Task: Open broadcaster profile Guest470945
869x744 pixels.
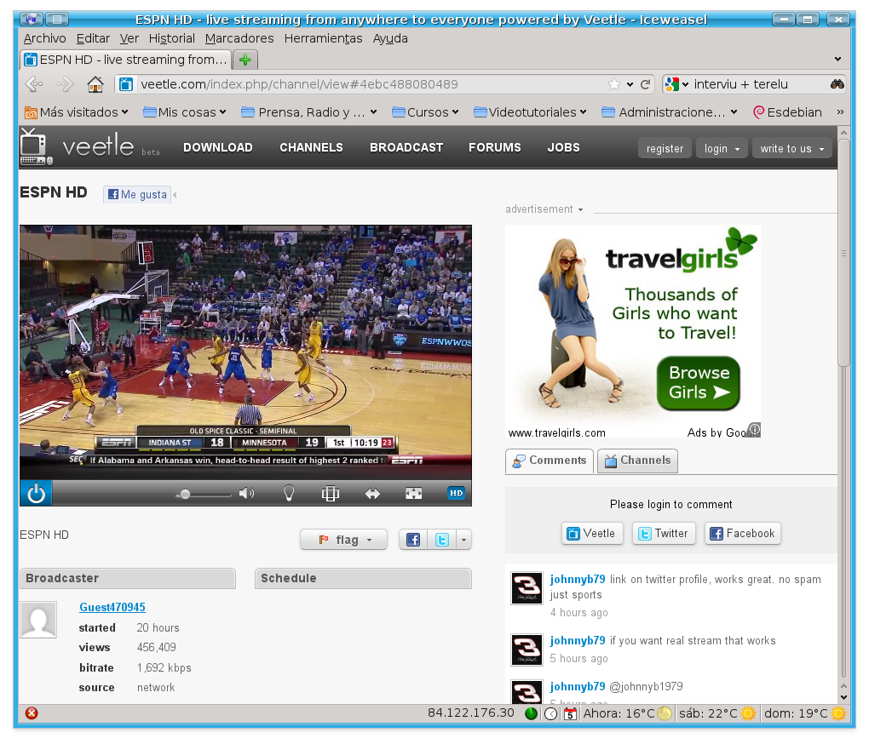Action: (x=112, y=607)
